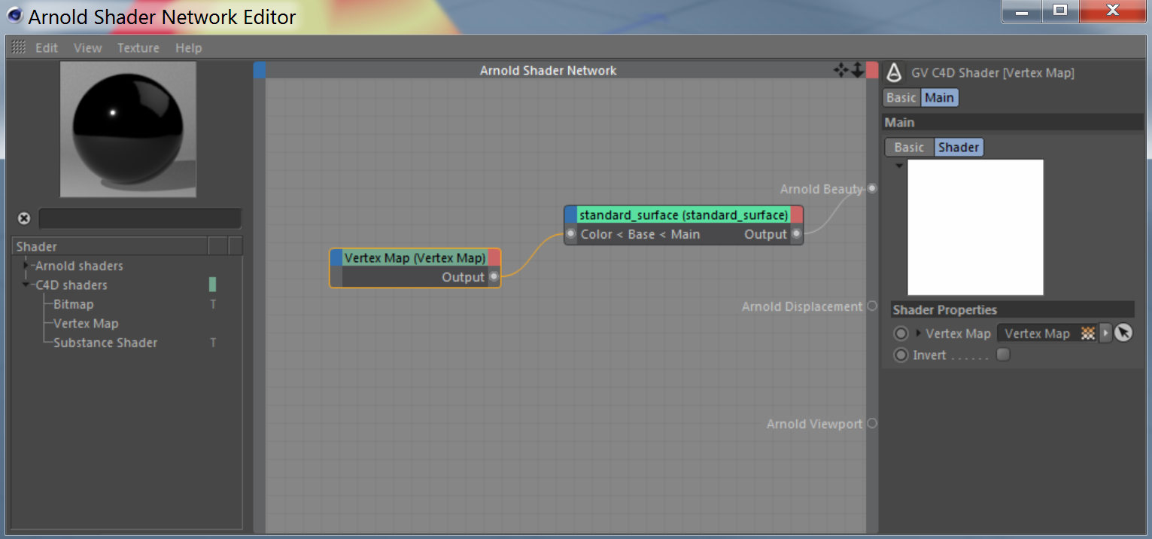Click the Vertex Map link field
Screen dimensions: 1152x539
[1047, 333]
